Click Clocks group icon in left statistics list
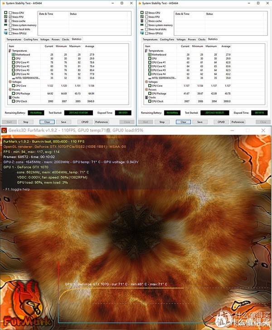 tap(10, 97)
